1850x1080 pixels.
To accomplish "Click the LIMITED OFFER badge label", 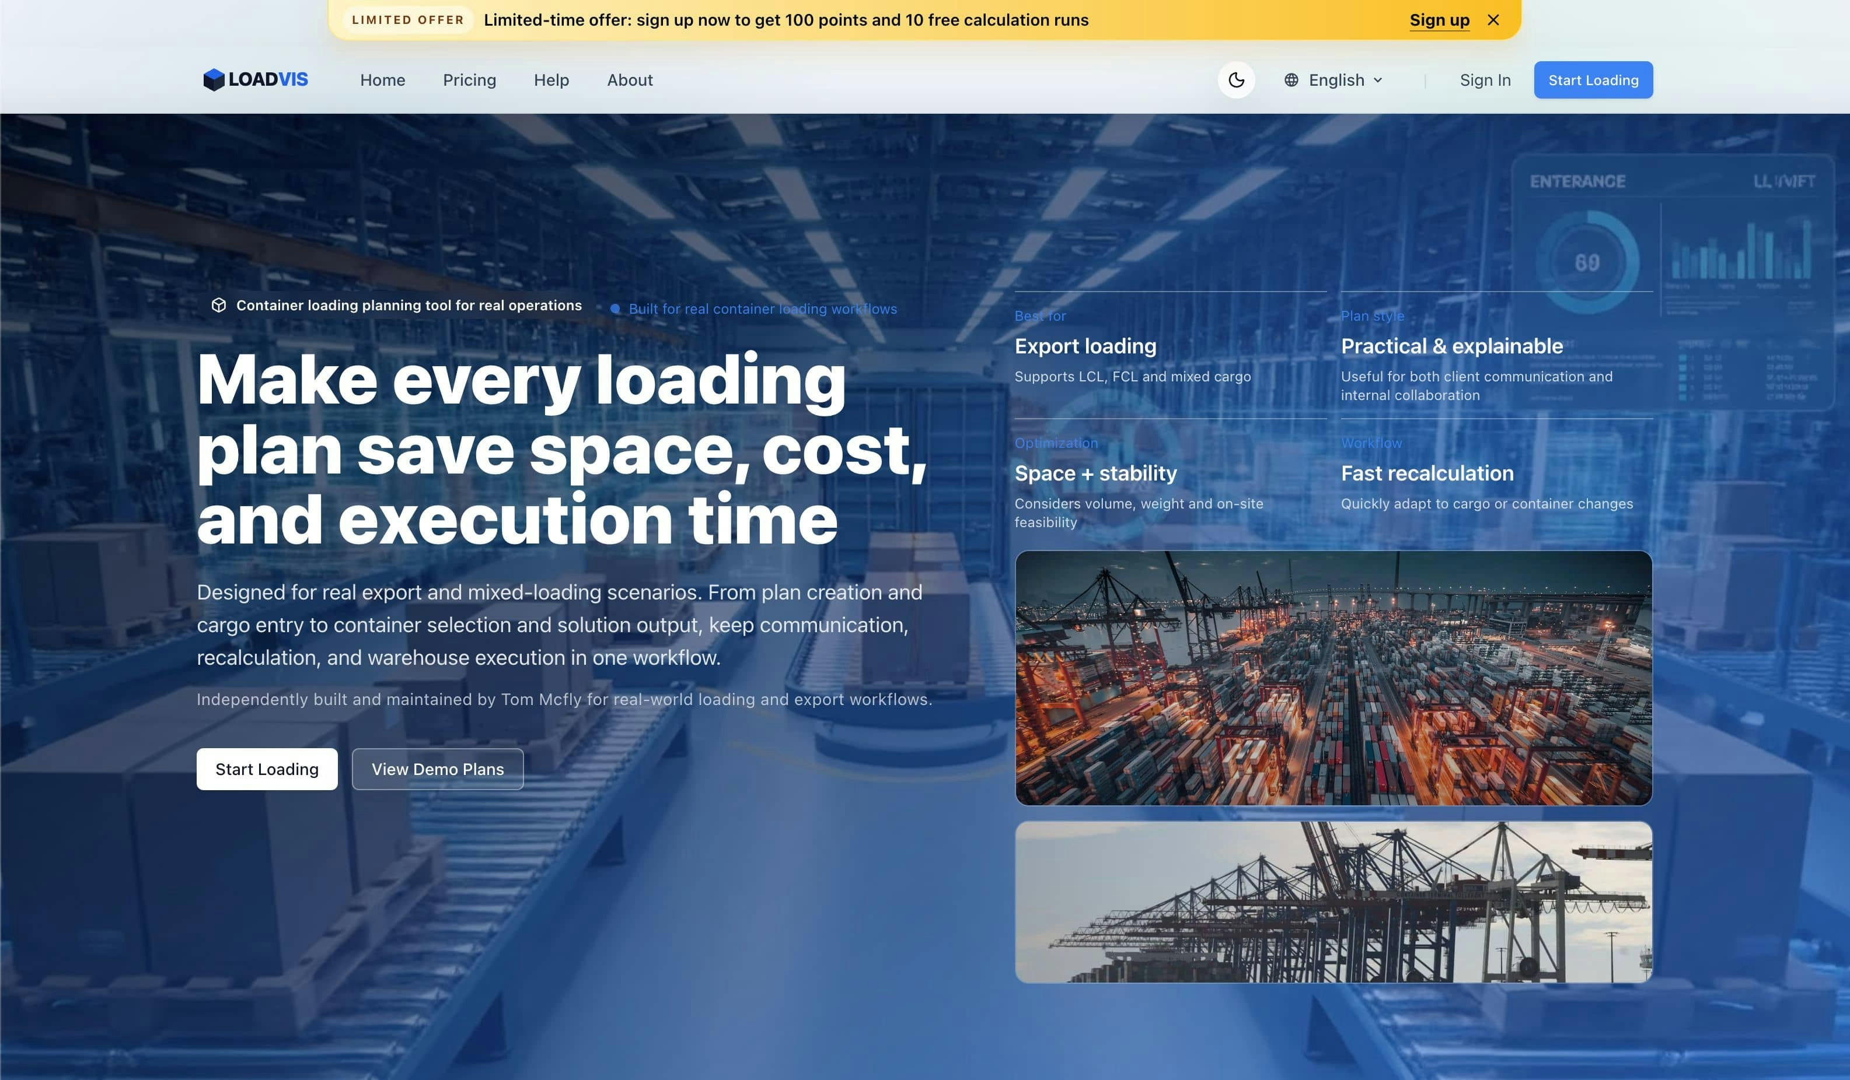I will click(407, 20).
